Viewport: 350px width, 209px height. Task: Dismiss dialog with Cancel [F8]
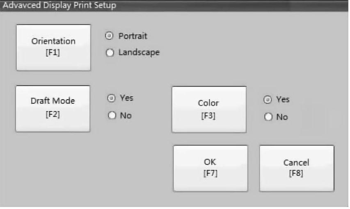pyautogui.click(x=297, y=168)
